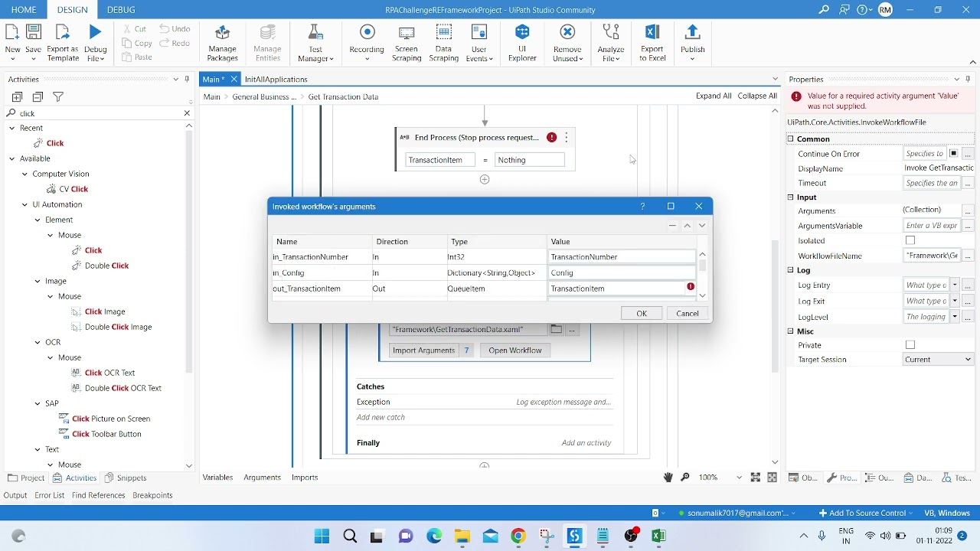The width and height of the screenshot is (980, 551).
Task: Switch to the HOME ribbon tab
Action: pos(24,10)
